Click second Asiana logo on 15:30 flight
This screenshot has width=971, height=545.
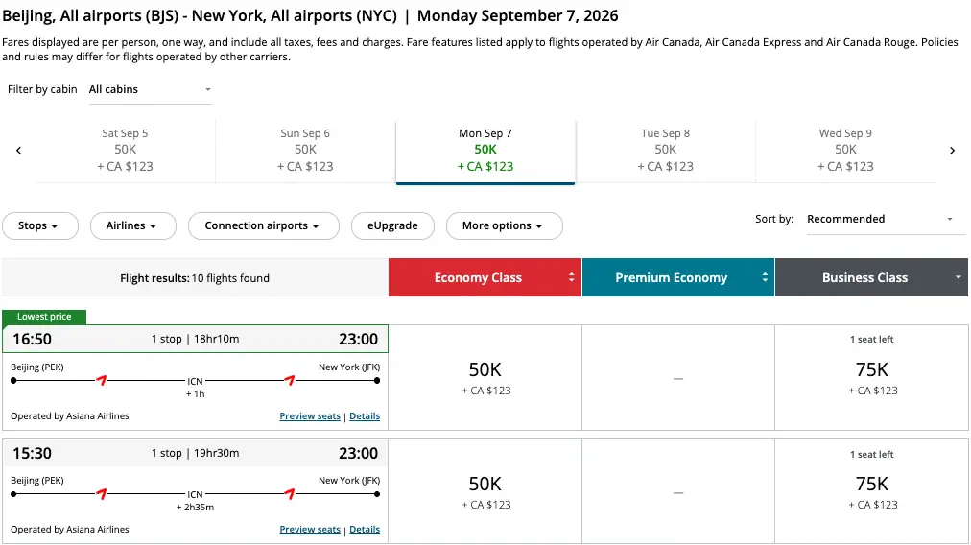(x=290, y=494)
